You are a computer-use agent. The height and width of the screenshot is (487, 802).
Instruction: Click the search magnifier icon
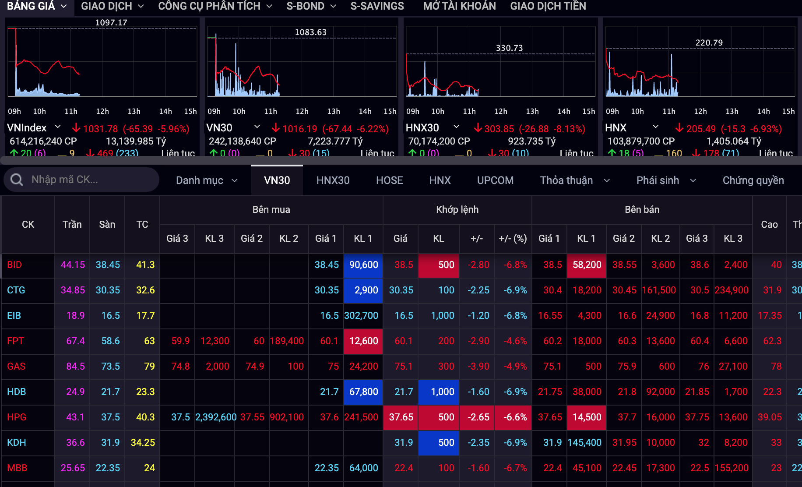coord(17,180)
